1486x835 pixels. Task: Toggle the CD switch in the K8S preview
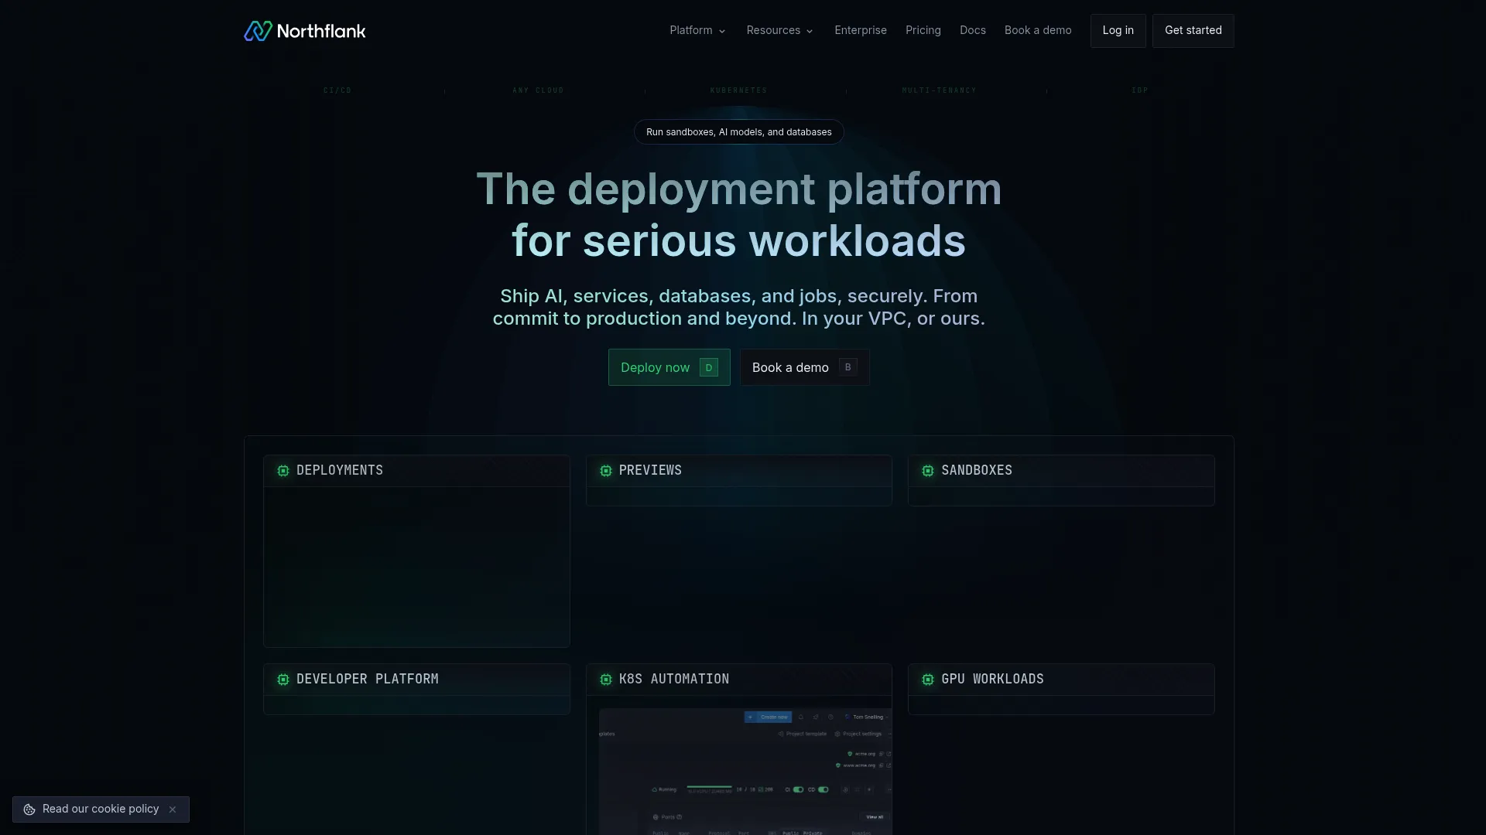point(823,789)
